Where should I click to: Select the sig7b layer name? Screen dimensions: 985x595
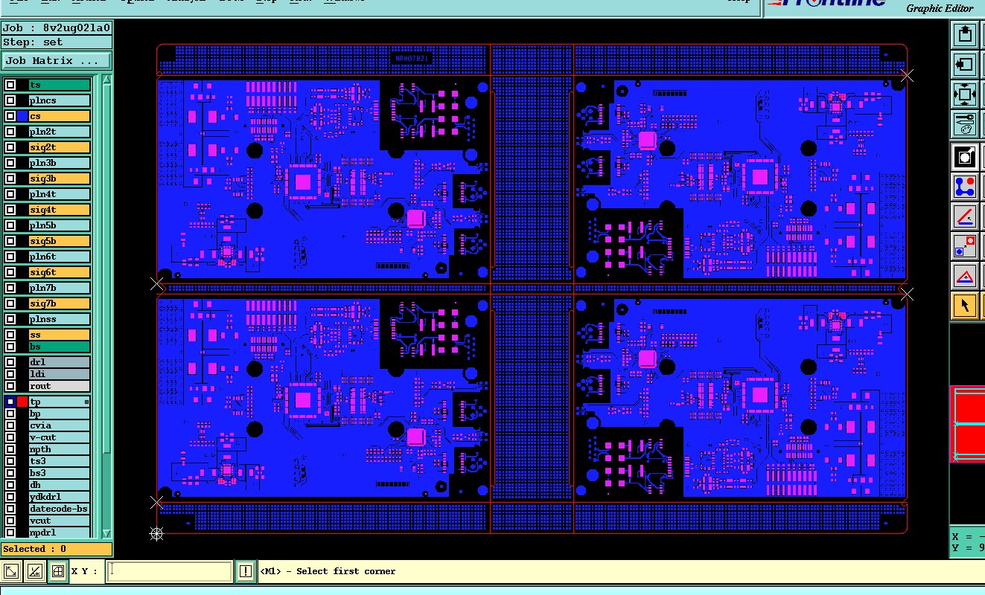pyautogui.click(x=60, y=303)
